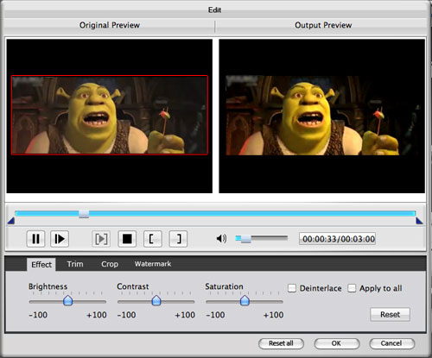This screenshot has height=358, width=432.
Task: Set trim end with right bracket button
Action: [x=178, y=239]
